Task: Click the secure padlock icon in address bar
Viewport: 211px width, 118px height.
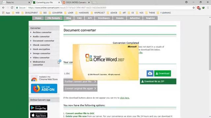Action: coord(17,8)
